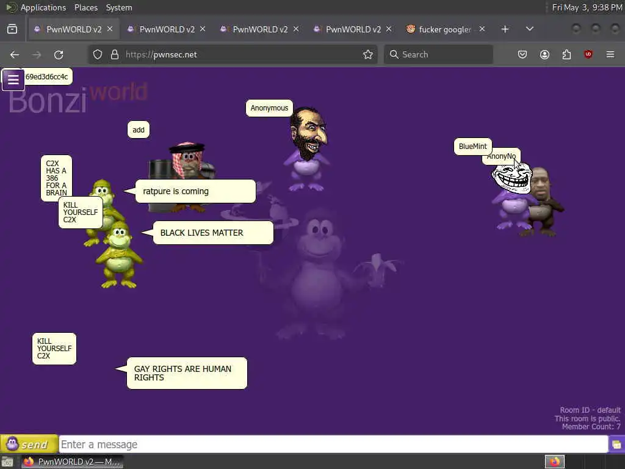The image size is (625, 469).
Task: Go back to previous page
Action: tap(15, 54)
